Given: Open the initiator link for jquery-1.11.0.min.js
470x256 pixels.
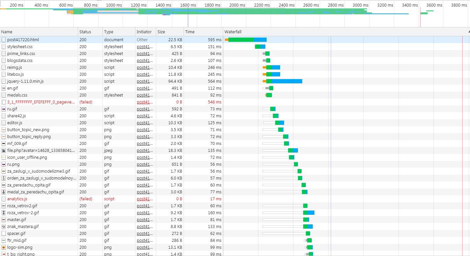Looking at the screenshot, I should coord(145,81).
